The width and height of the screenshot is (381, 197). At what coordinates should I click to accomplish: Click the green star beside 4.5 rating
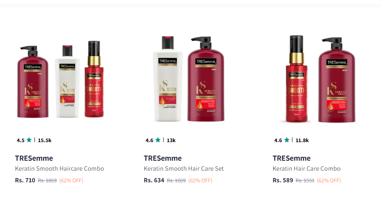pyautogui.click(x=29, y=140)
